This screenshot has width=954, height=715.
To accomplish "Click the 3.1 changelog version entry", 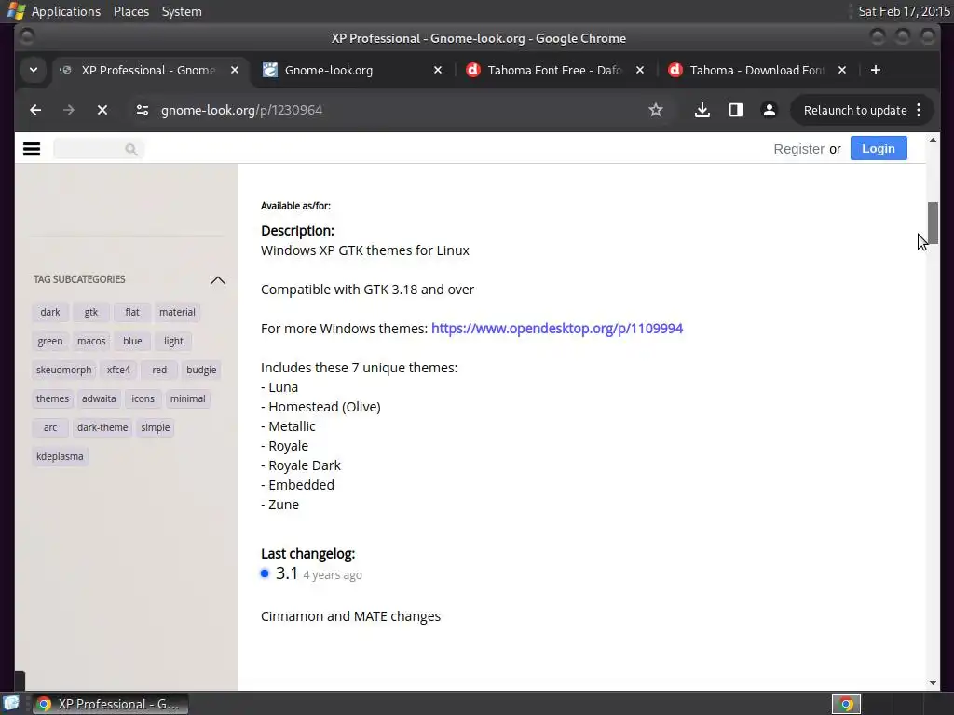I will [x=287, y=573].
